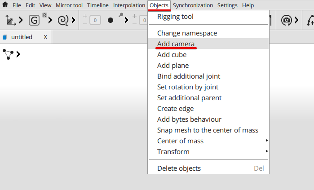Viewport: 314px width, 190px height.
Task: Click the first frame number field
Action: pos(95,20)
